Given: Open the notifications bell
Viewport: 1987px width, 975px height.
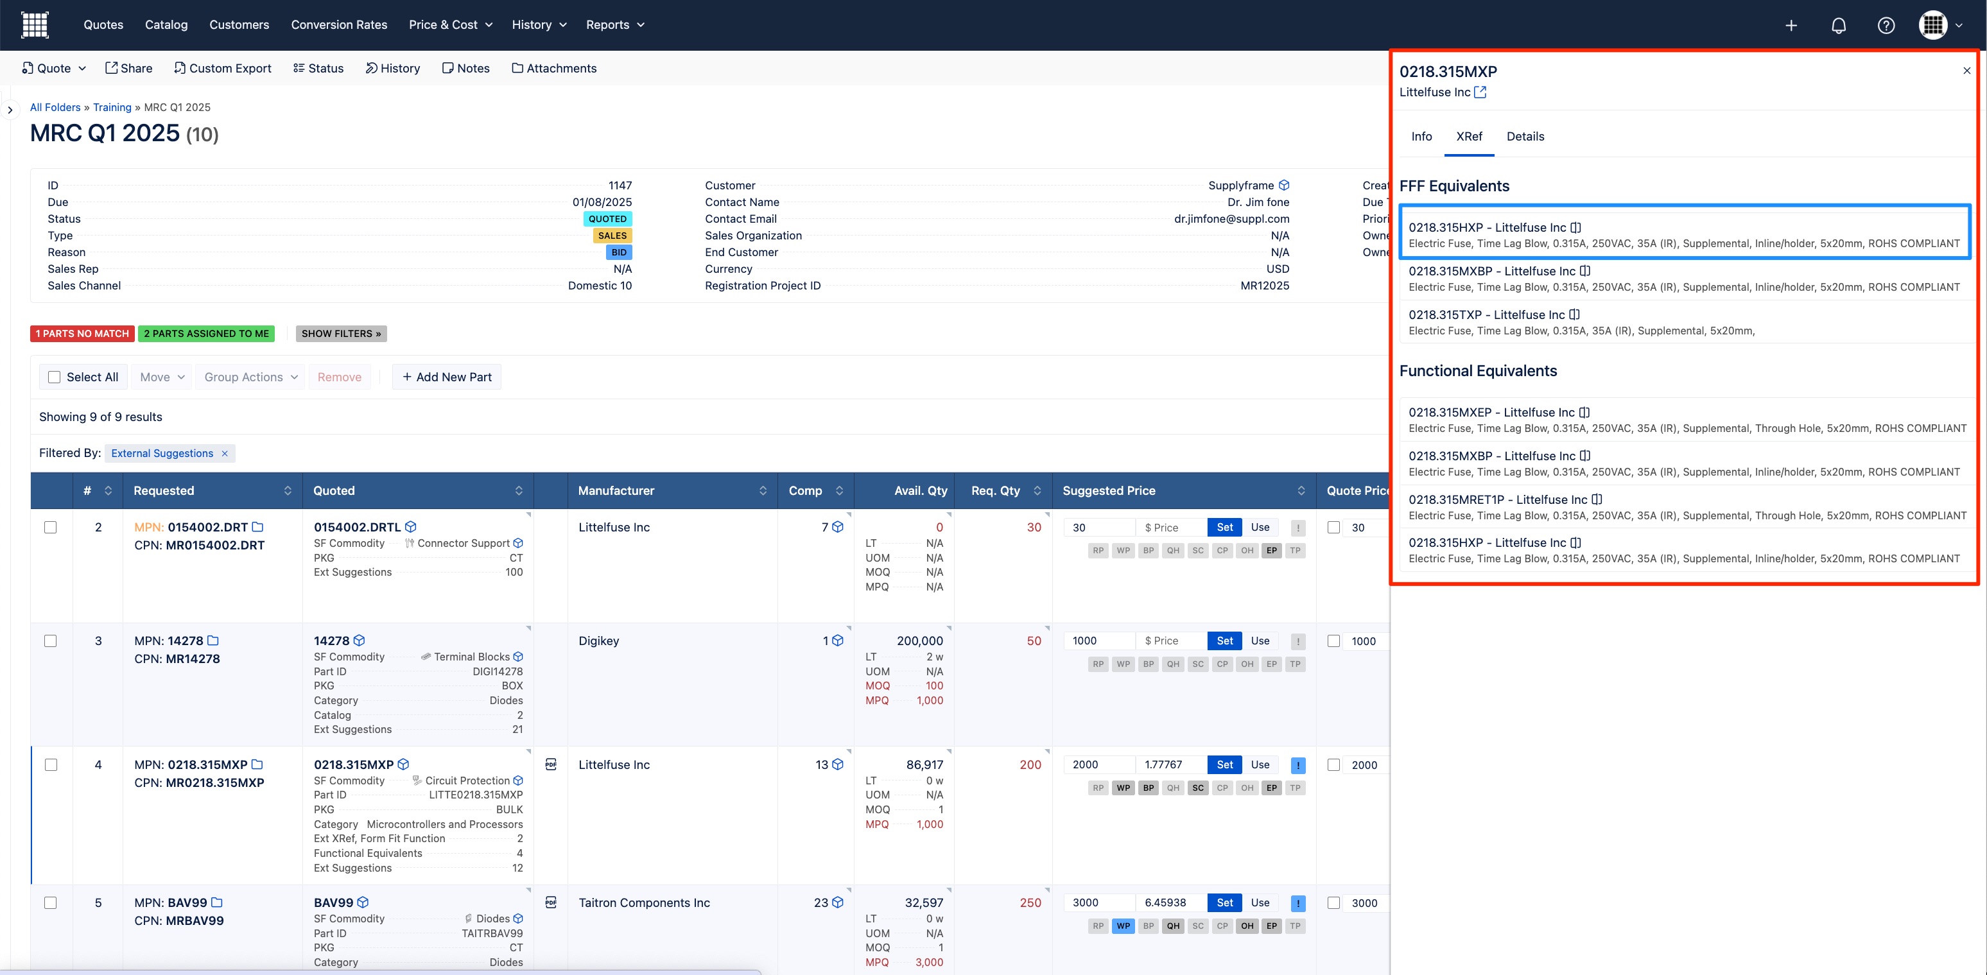Looking at the screenshot, I should [x=1839, y=26].
